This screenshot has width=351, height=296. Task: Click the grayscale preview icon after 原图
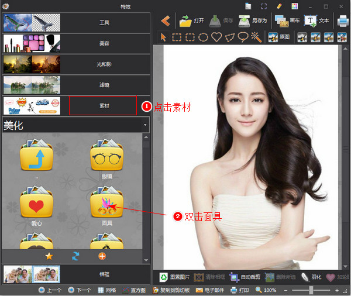tap(302, 37)
